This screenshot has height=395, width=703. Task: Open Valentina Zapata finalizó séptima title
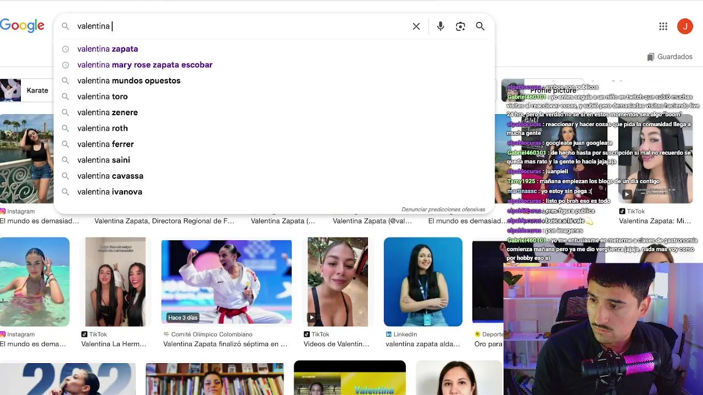(225, 344)
